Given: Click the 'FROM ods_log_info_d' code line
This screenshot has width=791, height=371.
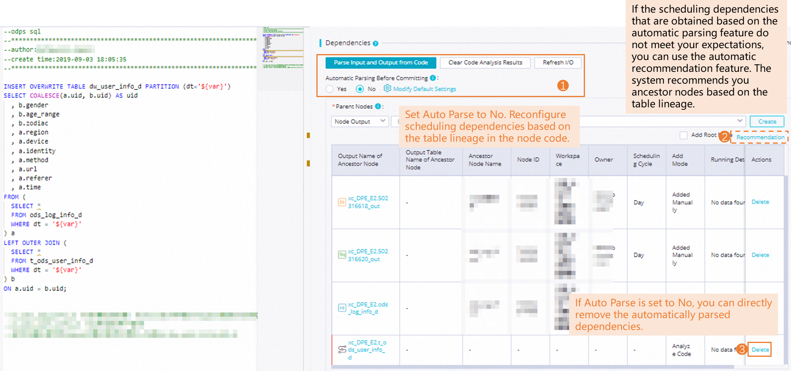Looking at the screenshot, I should coord(46,215).
